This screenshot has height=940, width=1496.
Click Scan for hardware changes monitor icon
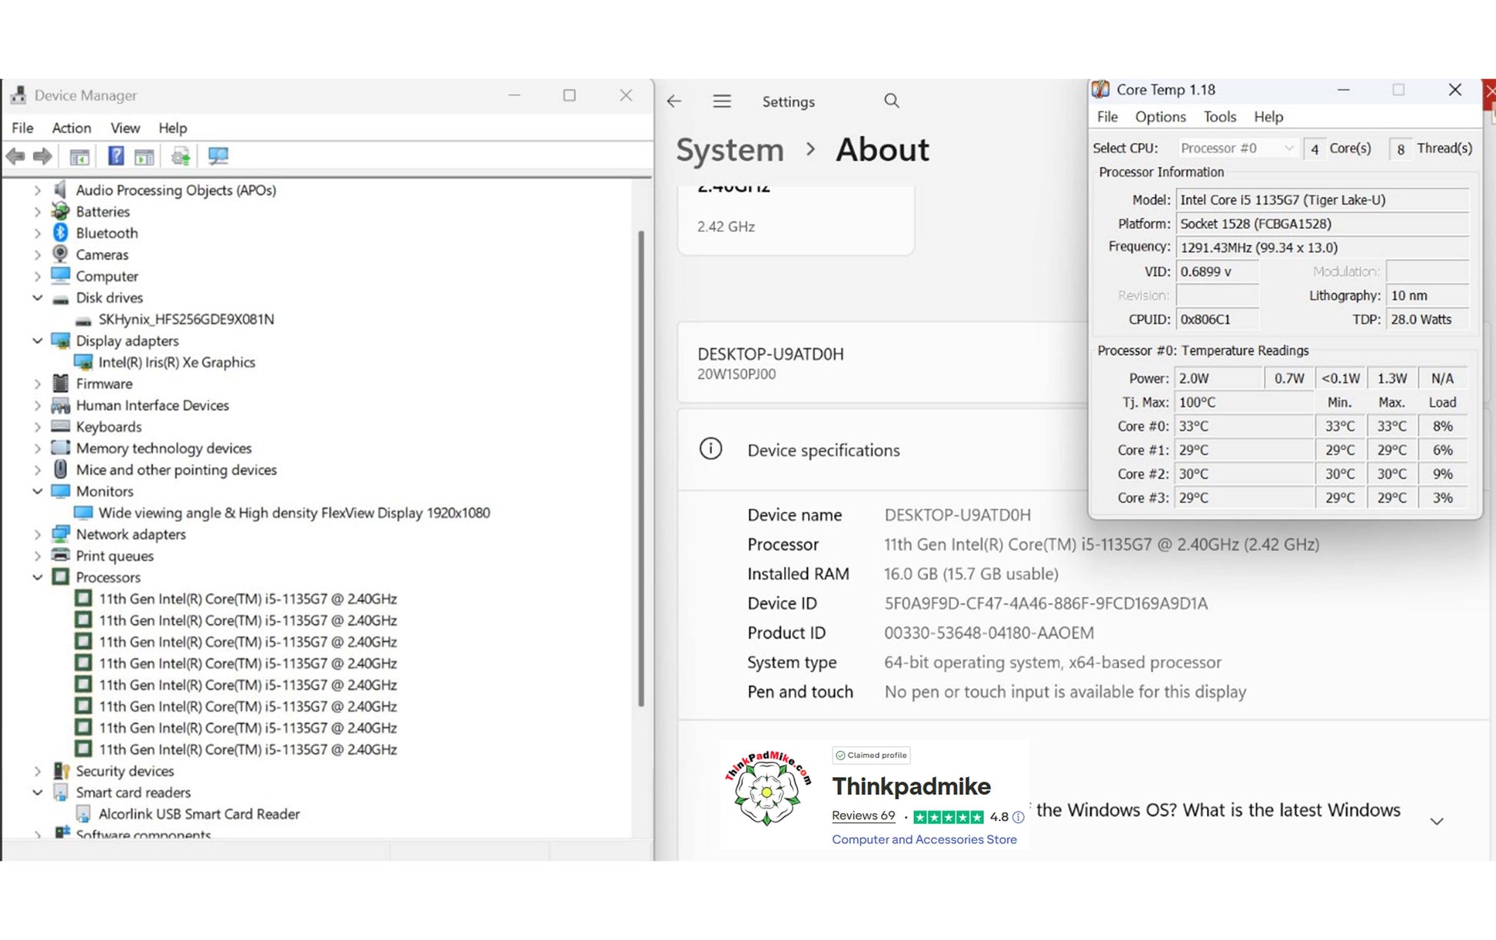coord(218,157)
